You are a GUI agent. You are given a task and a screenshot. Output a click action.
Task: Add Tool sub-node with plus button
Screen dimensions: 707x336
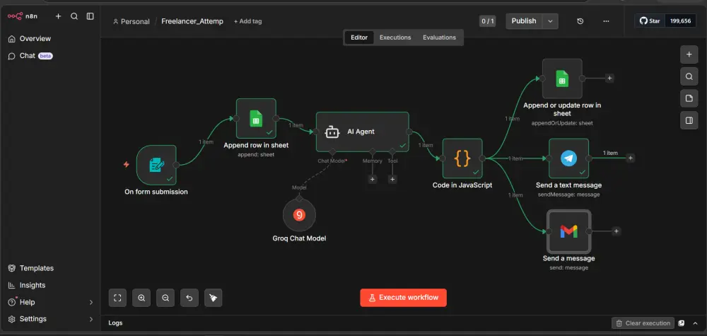[392, 179]
